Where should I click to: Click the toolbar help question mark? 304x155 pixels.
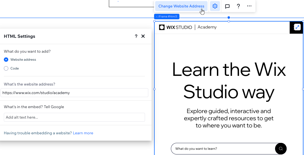pyautogui.click(x=238, y=6)
